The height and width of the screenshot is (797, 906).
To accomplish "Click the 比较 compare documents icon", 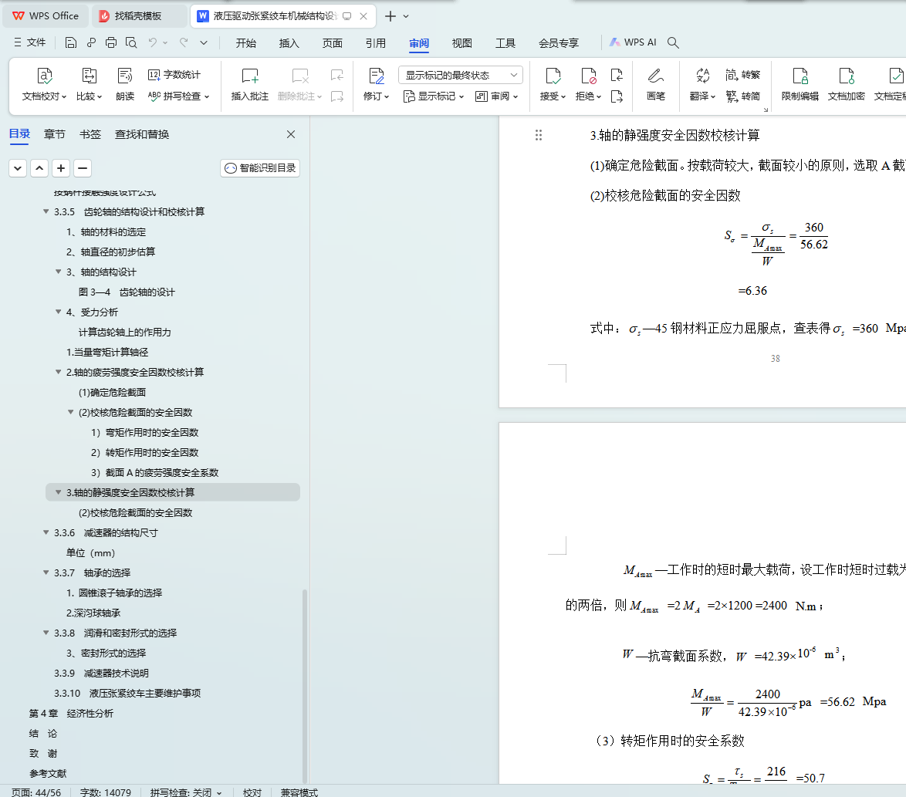I will pyautogui.click(x=89, y=76).
